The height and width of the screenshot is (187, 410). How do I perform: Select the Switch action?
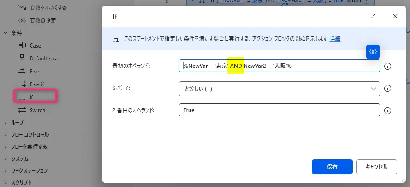click(x=37, y=110)
